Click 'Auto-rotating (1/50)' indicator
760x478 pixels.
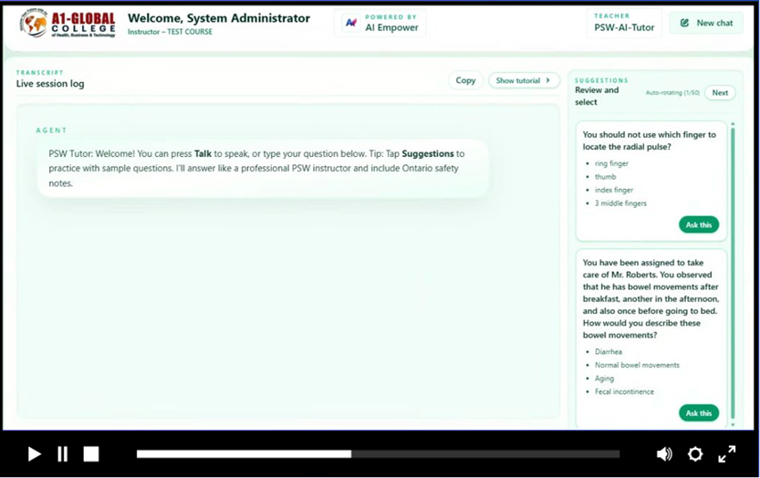[672, 93]
